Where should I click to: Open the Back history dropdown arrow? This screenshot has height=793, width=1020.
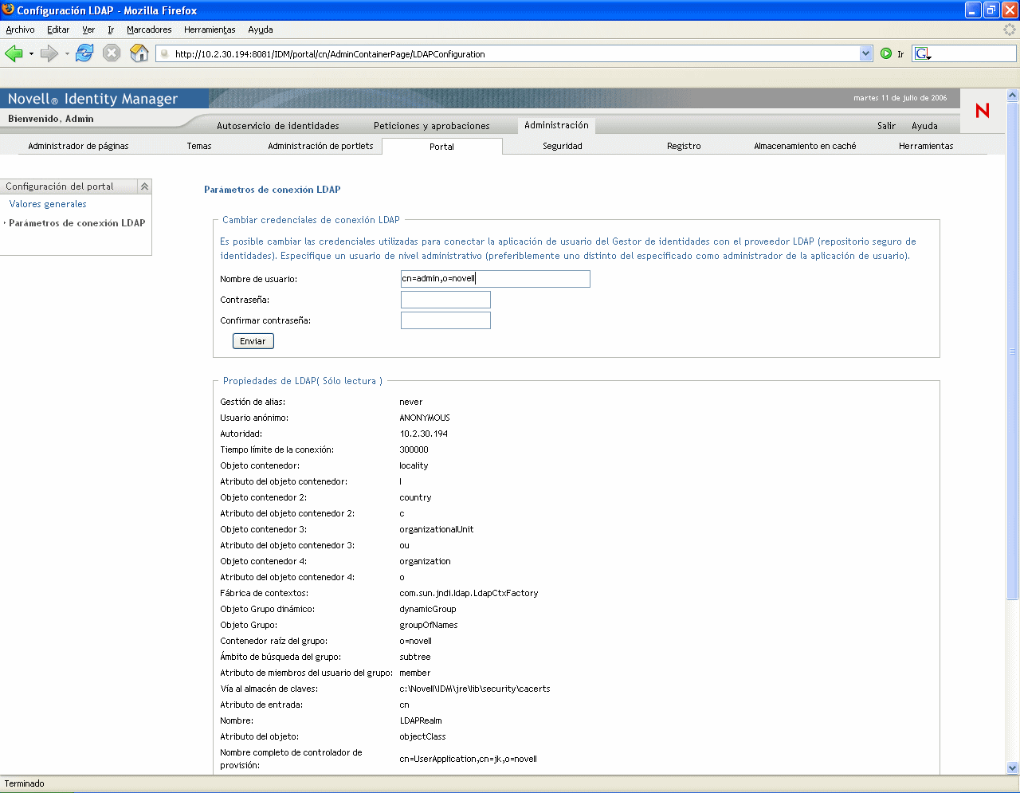coord(31,54)
